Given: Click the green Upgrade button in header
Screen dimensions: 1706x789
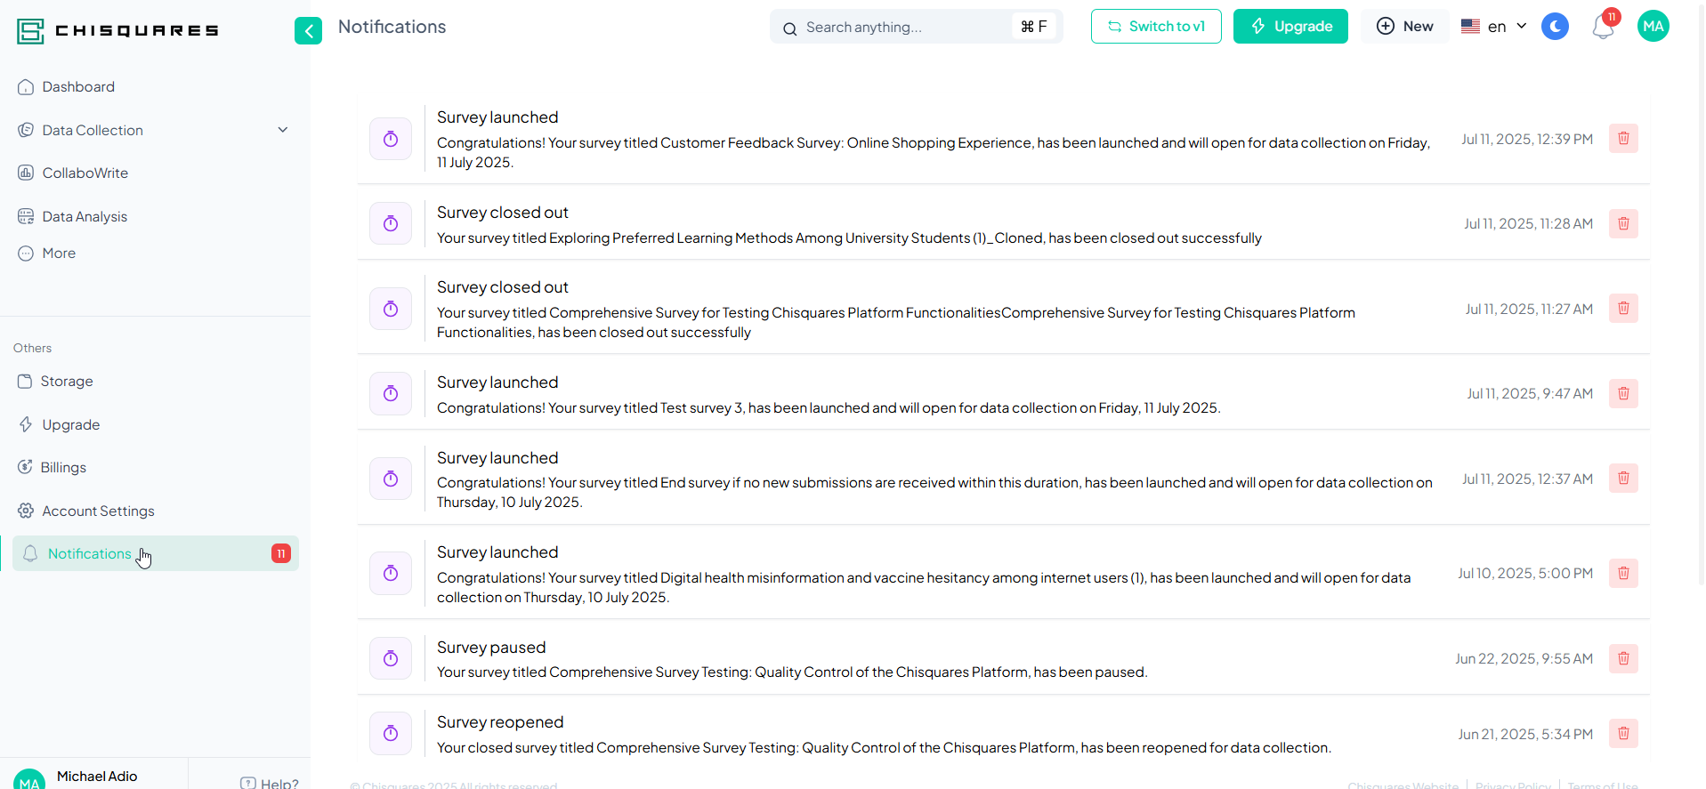Looking at the screenshot, I should point(1290,27).
